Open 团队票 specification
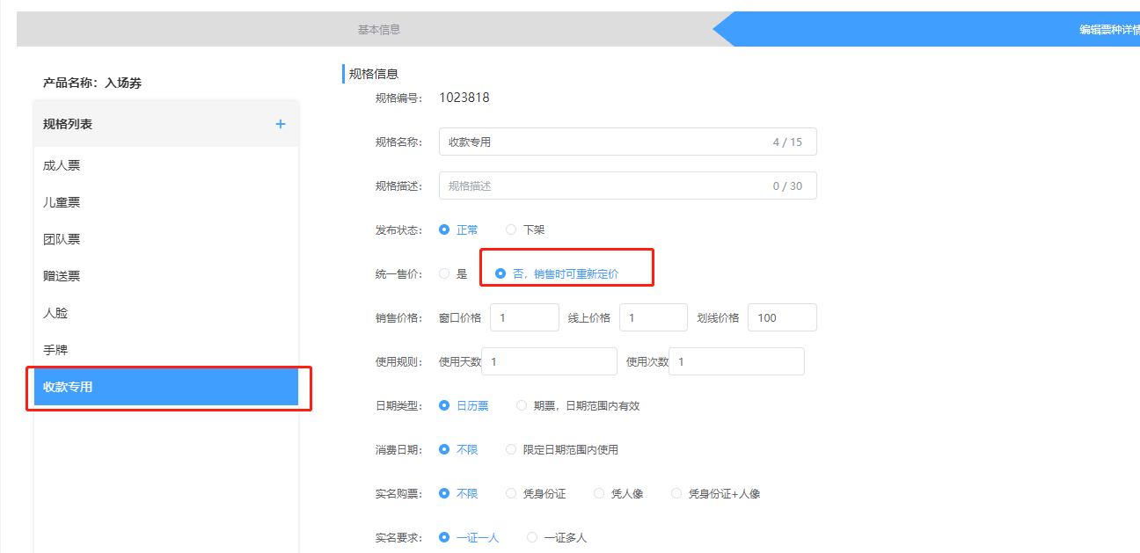Screen dimensions: 1140x553 point(62,239)
